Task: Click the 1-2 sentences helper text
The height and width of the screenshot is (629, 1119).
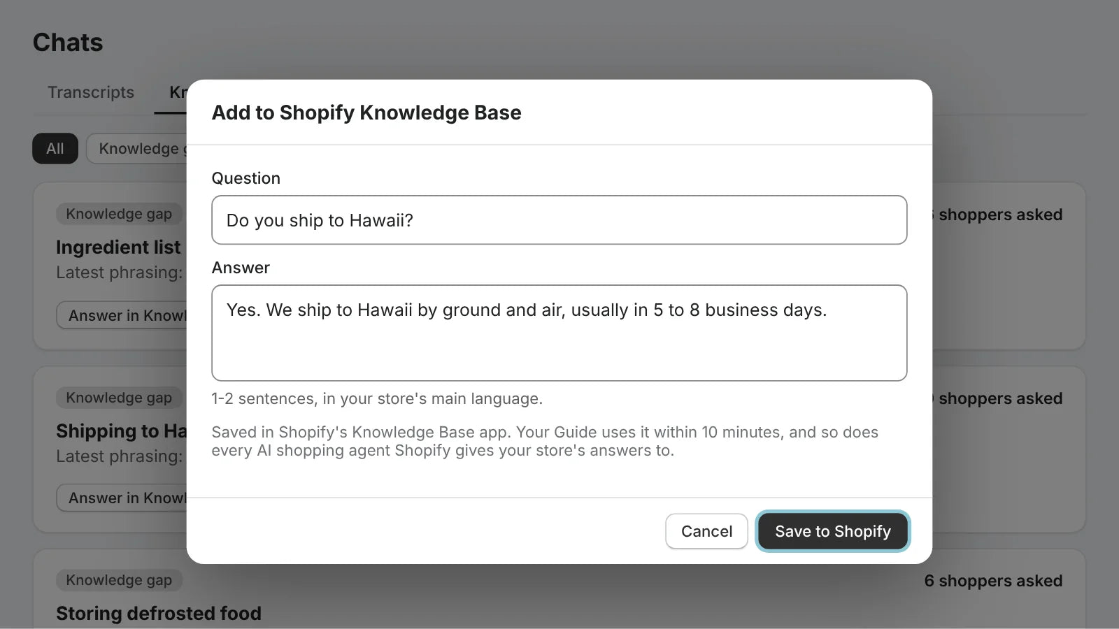Action: [377, 398]
